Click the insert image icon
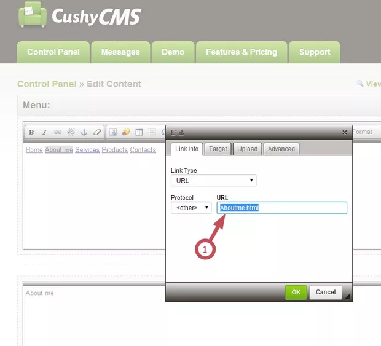381x346 pixels. pos(113,132)
